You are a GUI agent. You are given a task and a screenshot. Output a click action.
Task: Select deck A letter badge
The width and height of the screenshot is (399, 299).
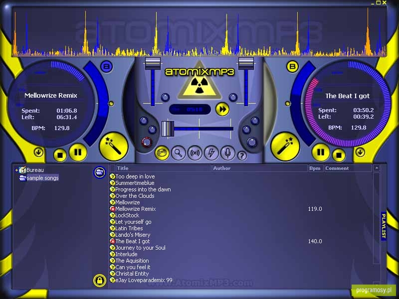107,67
